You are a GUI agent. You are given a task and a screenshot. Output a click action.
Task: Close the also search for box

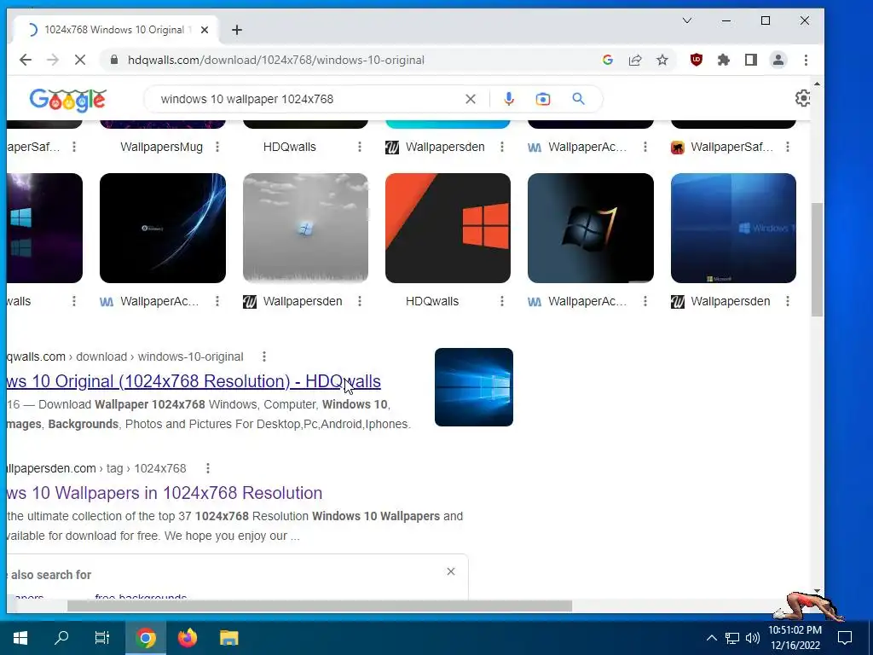click(451, 571)
